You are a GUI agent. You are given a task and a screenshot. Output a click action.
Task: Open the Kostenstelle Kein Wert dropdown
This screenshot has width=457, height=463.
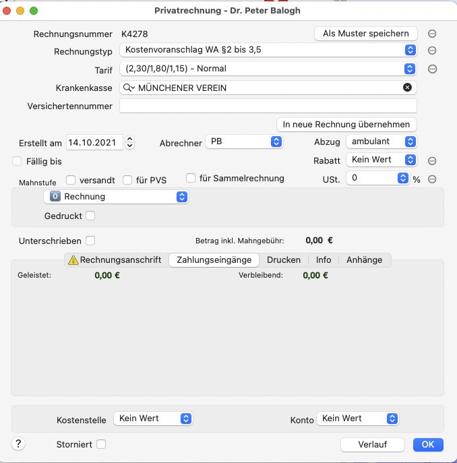(x=153, y=419)
